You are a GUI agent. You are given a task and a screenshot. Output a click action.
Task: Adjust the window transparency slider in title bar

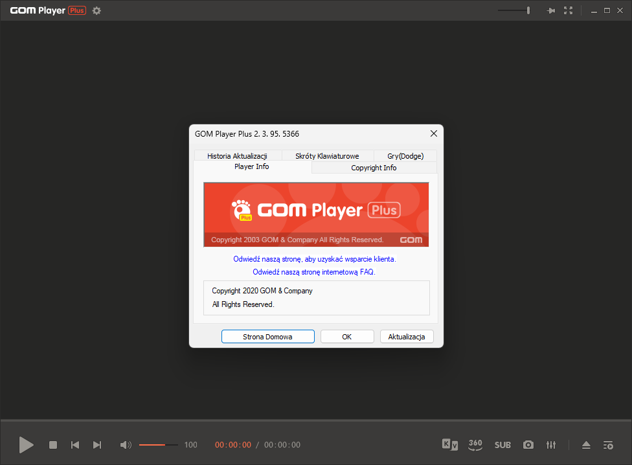pos(514,10)
